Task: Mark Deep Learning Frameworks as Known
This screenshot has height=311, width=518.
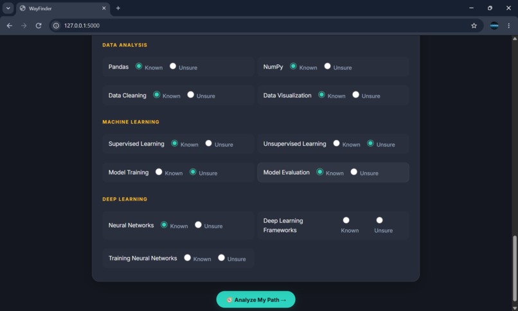Action: 346,220
